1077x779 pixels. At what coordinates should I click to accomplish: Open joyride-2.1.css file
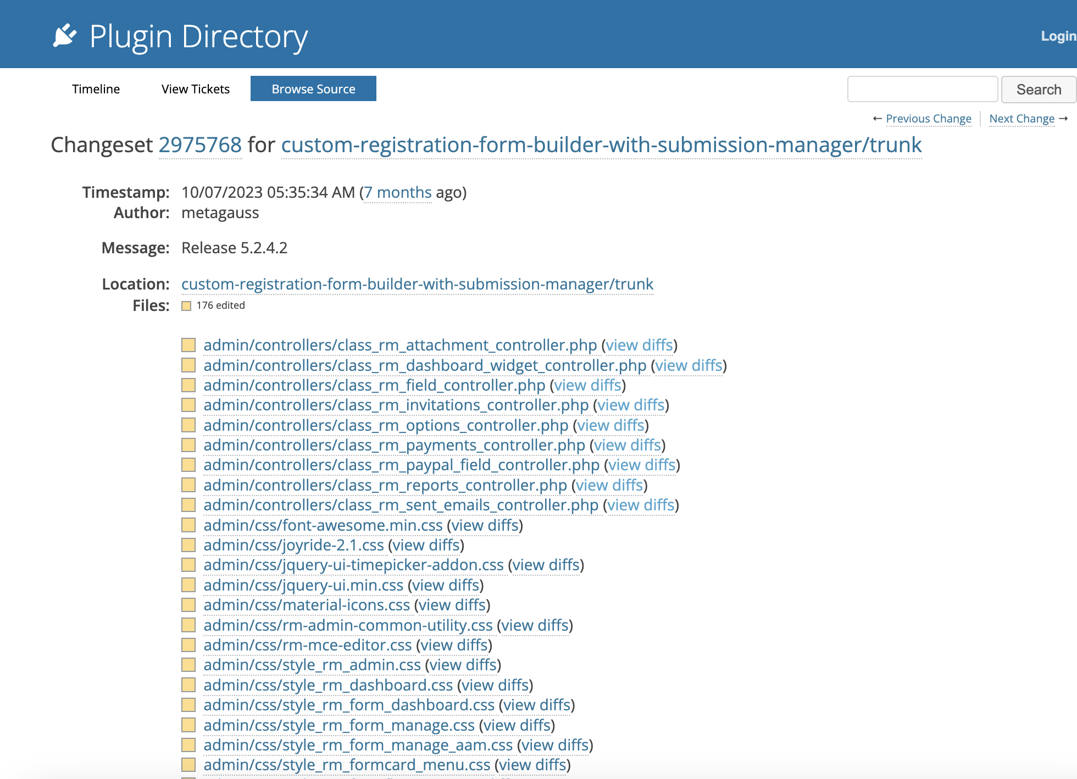tap(293, 545)
